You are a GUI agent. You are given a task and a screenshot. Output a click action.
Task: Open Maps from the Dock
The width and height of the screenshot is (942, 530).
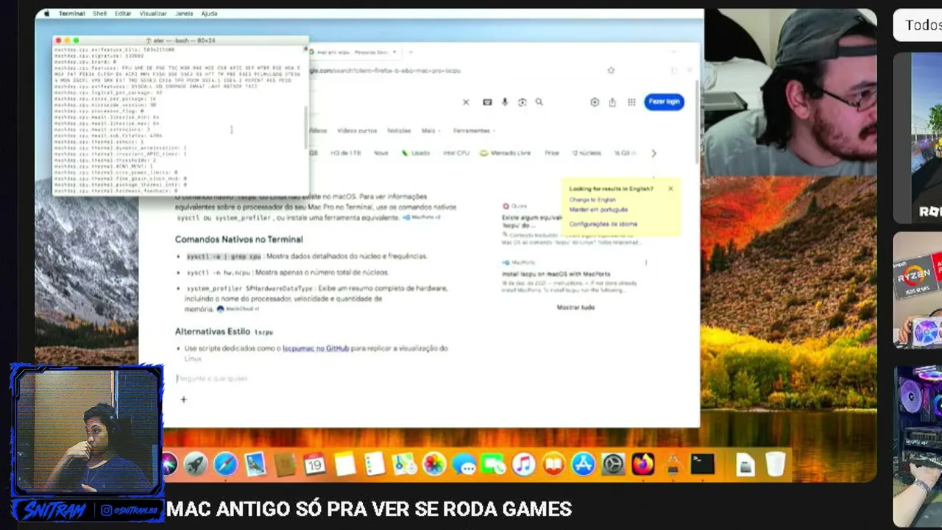404,464
